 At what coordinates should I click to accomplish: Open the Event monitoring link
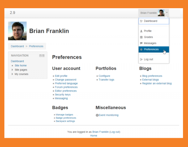tap(108, 115)
